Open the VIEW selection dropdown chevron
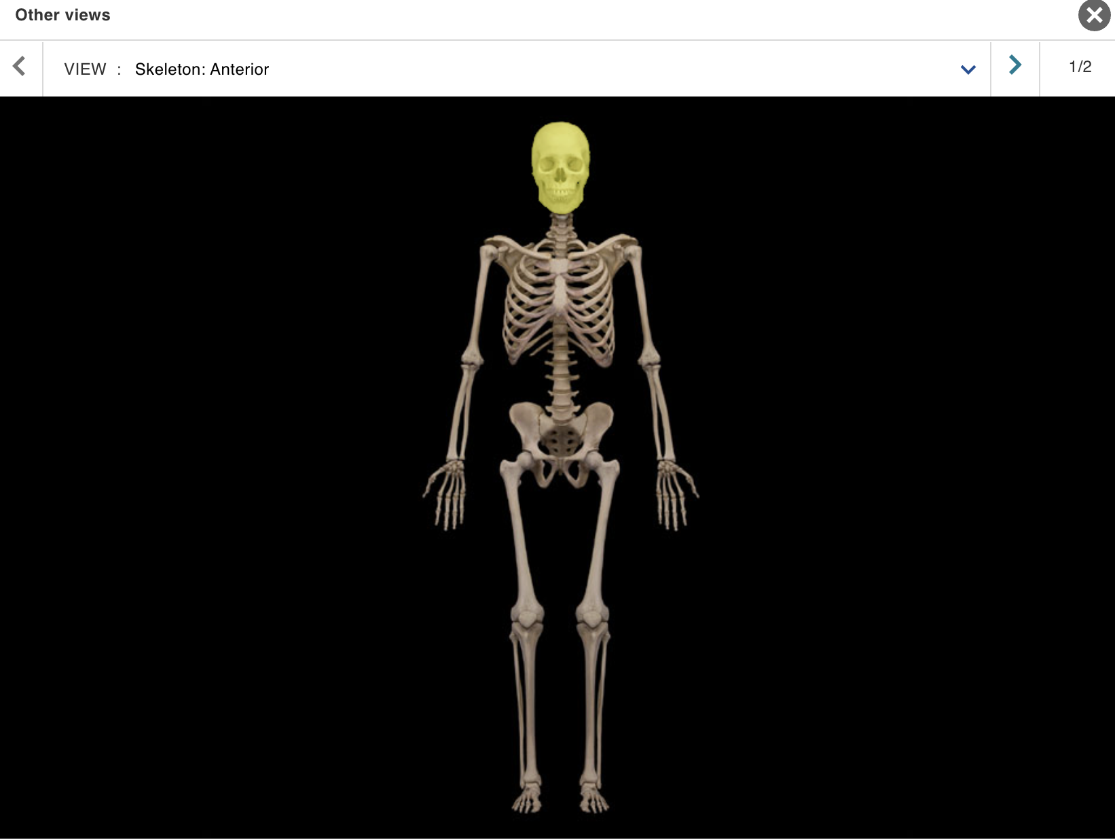 point(967,69)
